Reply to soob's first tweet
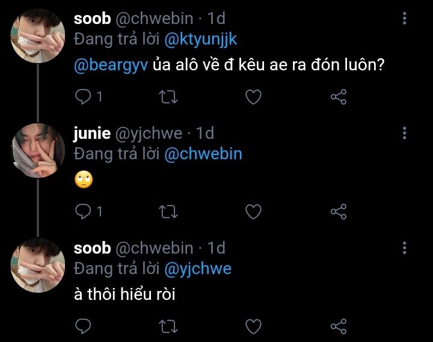The image size is (433, 342). pos(84,97)
